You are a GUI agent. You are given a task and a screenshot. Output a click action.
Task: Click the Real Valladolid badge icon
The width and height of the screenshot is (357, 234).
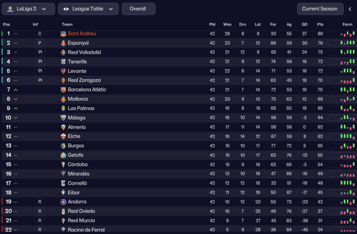tap(63, 52)
